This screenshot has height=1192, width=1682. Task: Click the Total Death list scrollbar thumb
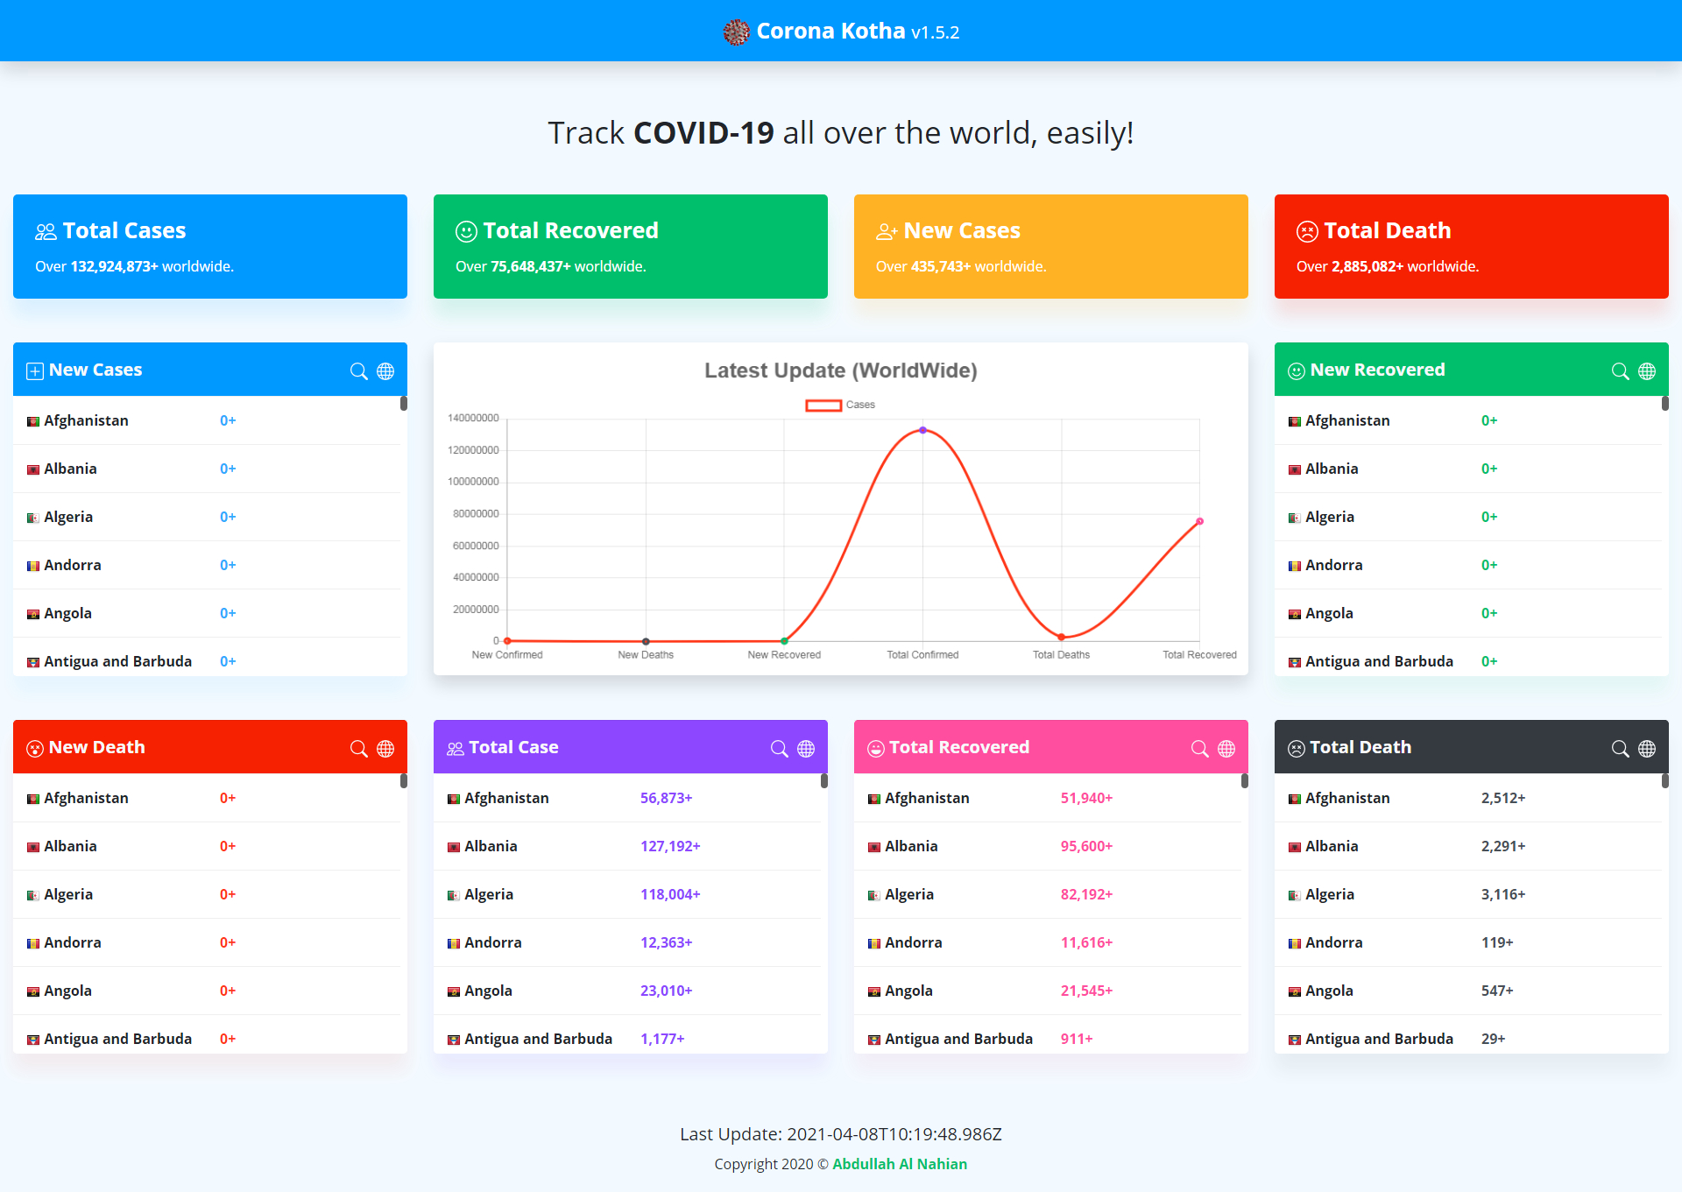[x=1664, y=780]
